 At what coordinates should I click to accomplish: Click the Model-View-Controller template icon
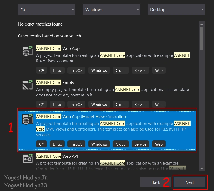[28, 119]
